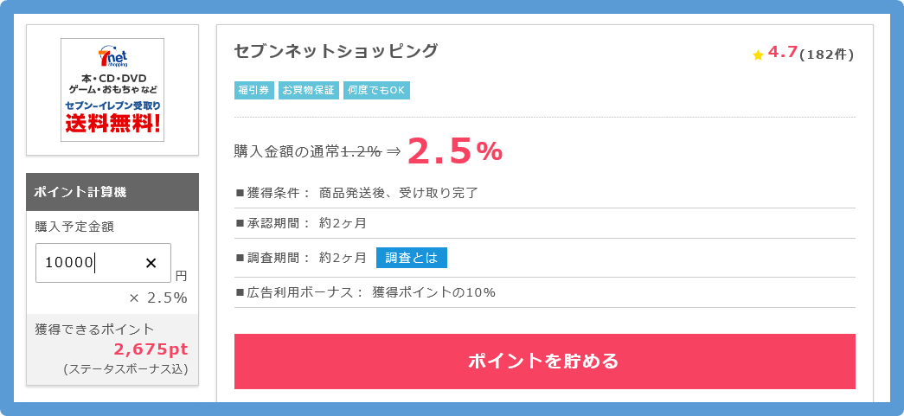Open the 調査とは explanation button
Screen dimensions: 904x416
coord(412,258)
